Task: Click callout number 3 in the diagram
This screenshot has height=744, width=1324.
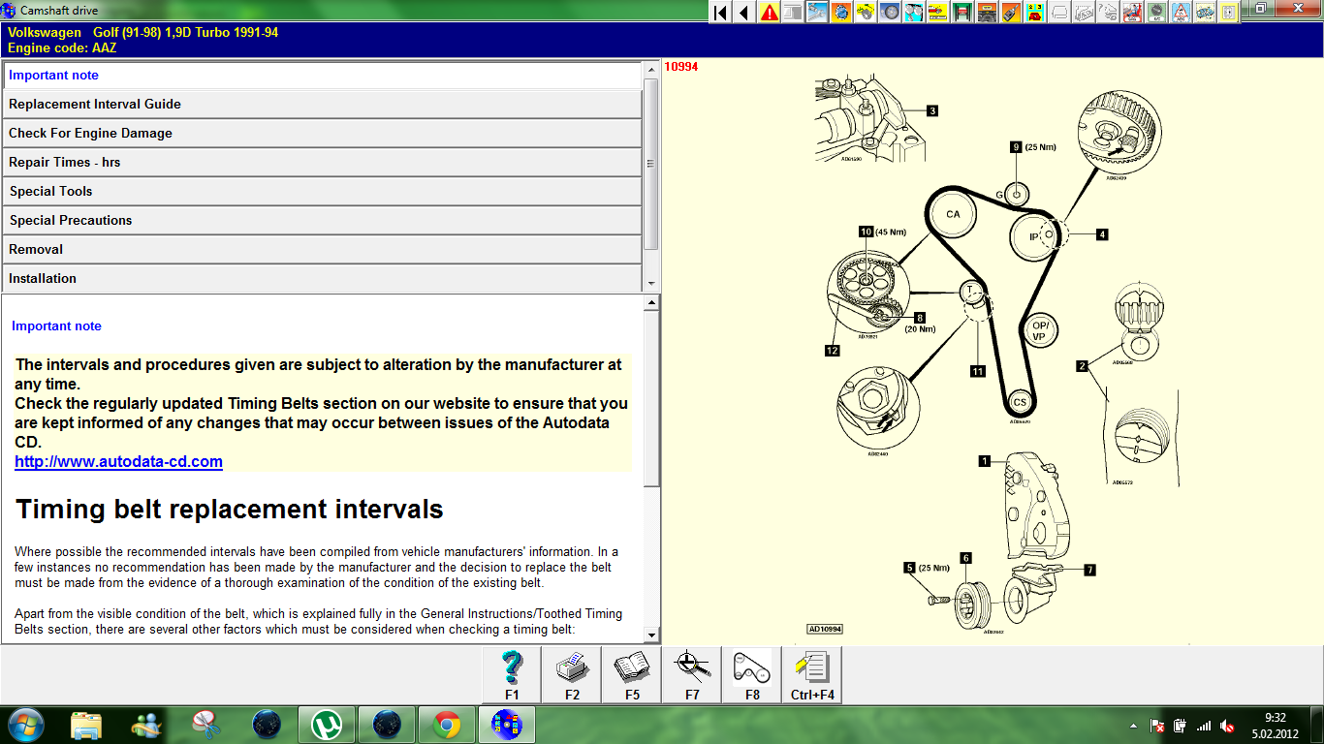Action: (932, 110)
